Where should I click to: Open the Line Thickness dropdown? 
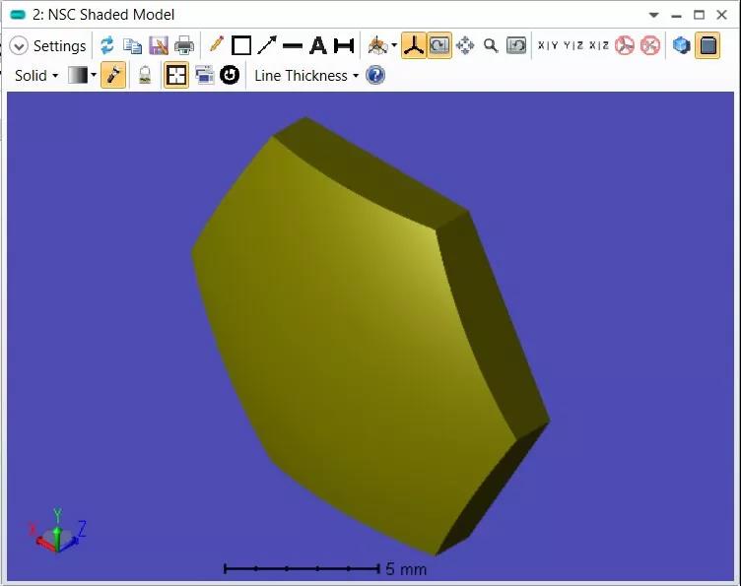(x=305, y=75)
